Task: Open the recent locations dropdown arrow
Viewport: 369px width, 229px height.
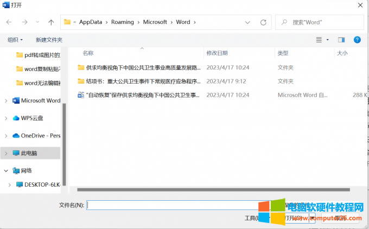Action: 37,22
